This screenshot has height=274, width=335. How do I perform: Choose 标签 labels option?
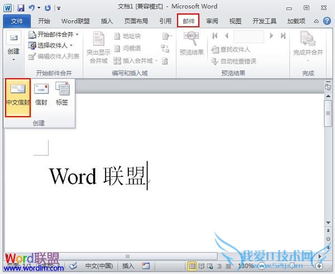pos(62,94)
